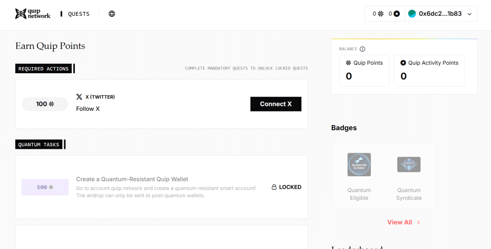
Task: Open the View All badges link
Action: click(x=399, y=222)
